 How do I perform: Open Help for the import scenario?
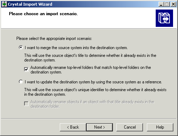tap(160, 127)
